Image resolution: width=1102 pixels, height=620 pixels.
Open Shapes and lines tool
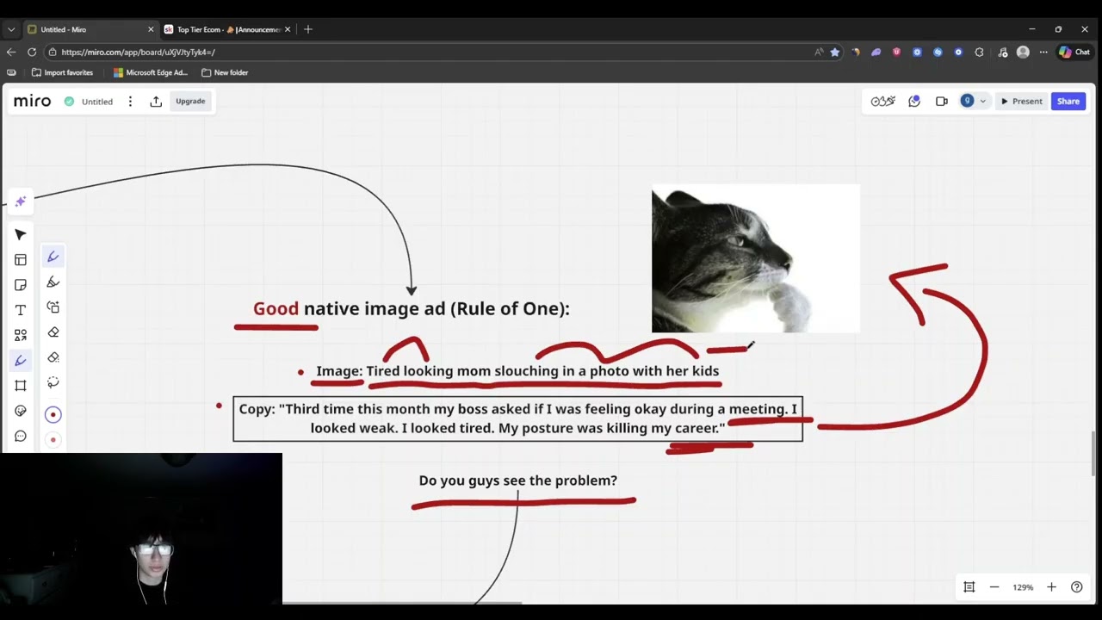click(21, 335)
